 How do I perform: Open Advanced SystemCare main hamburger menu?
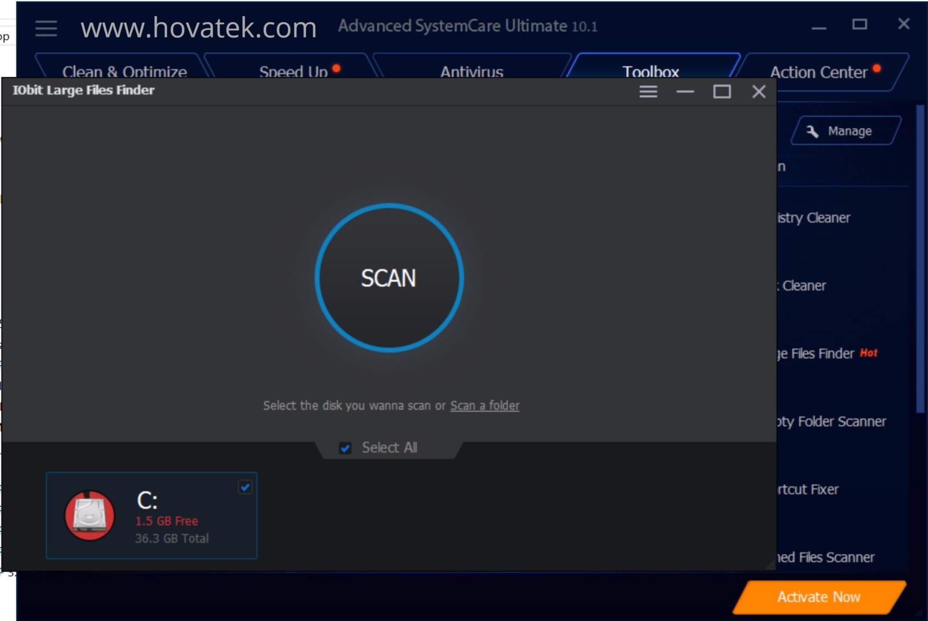click(46, 28)
